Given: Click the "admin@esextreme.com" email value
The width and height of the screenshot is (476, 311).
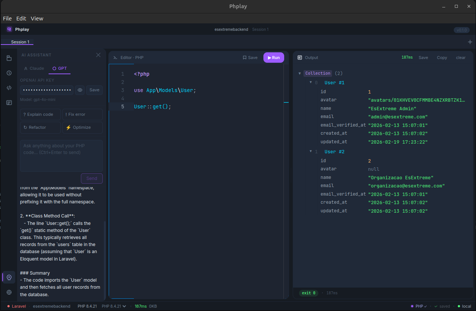Looking at the screenshot, I should coord(398,117).
